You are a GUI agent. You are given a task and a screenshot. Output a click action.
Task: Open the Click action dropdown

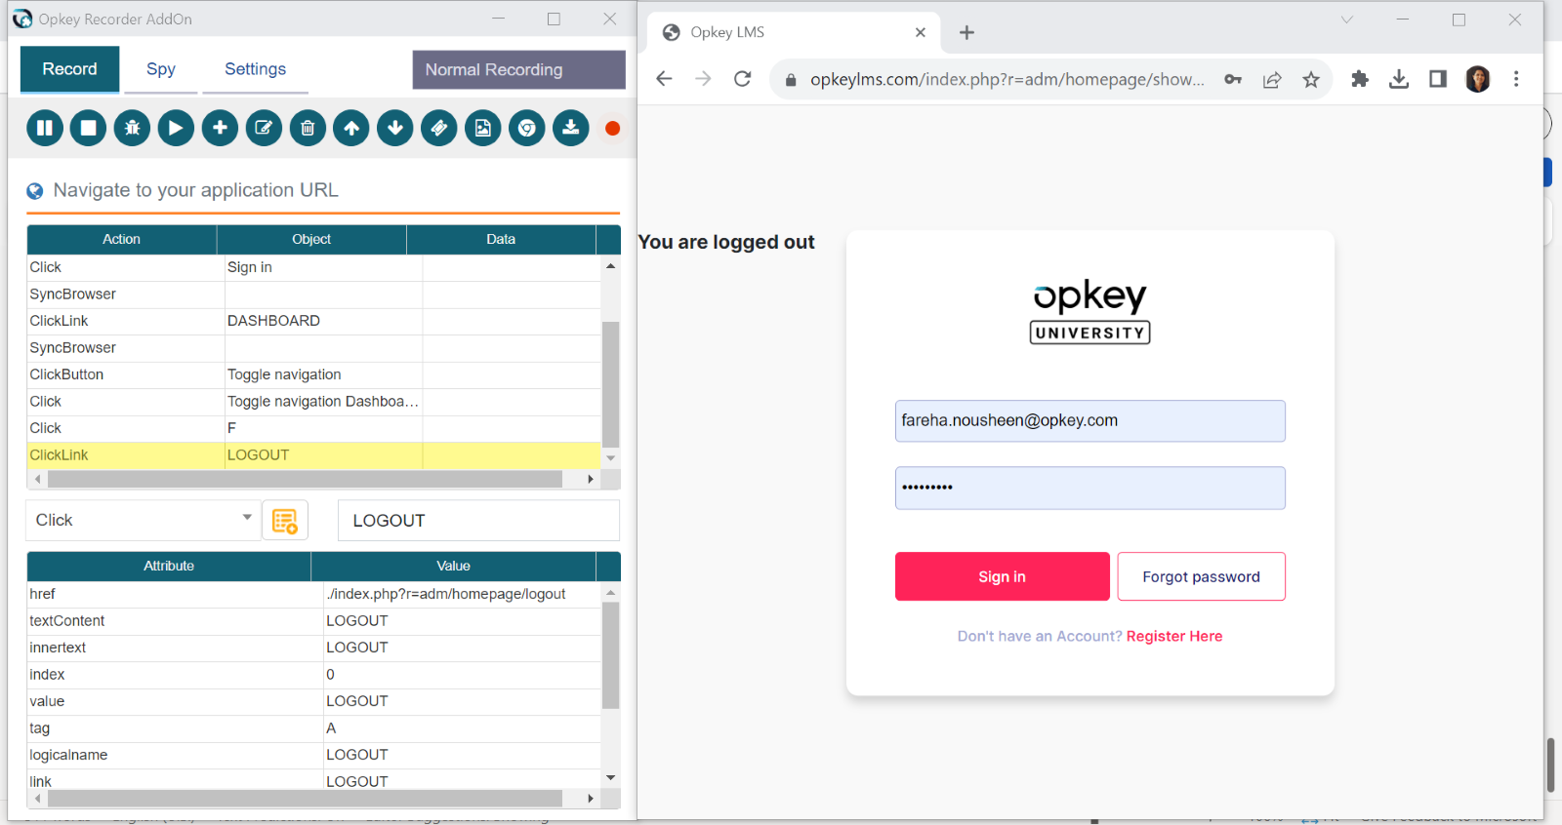(x=144, y=520)
